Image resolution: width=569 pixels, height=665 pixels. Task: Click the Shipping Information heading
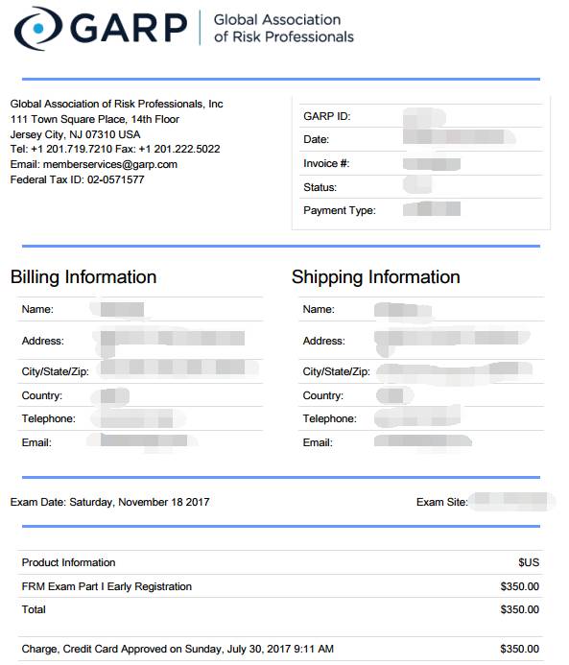376,277
